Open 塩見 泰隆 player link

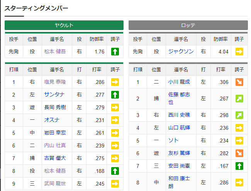tap(55, 82)
